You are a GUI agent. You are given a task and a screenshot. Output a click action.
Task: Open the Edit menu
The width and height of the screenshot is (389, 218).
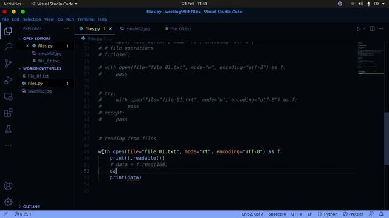(x=16, y=19)
